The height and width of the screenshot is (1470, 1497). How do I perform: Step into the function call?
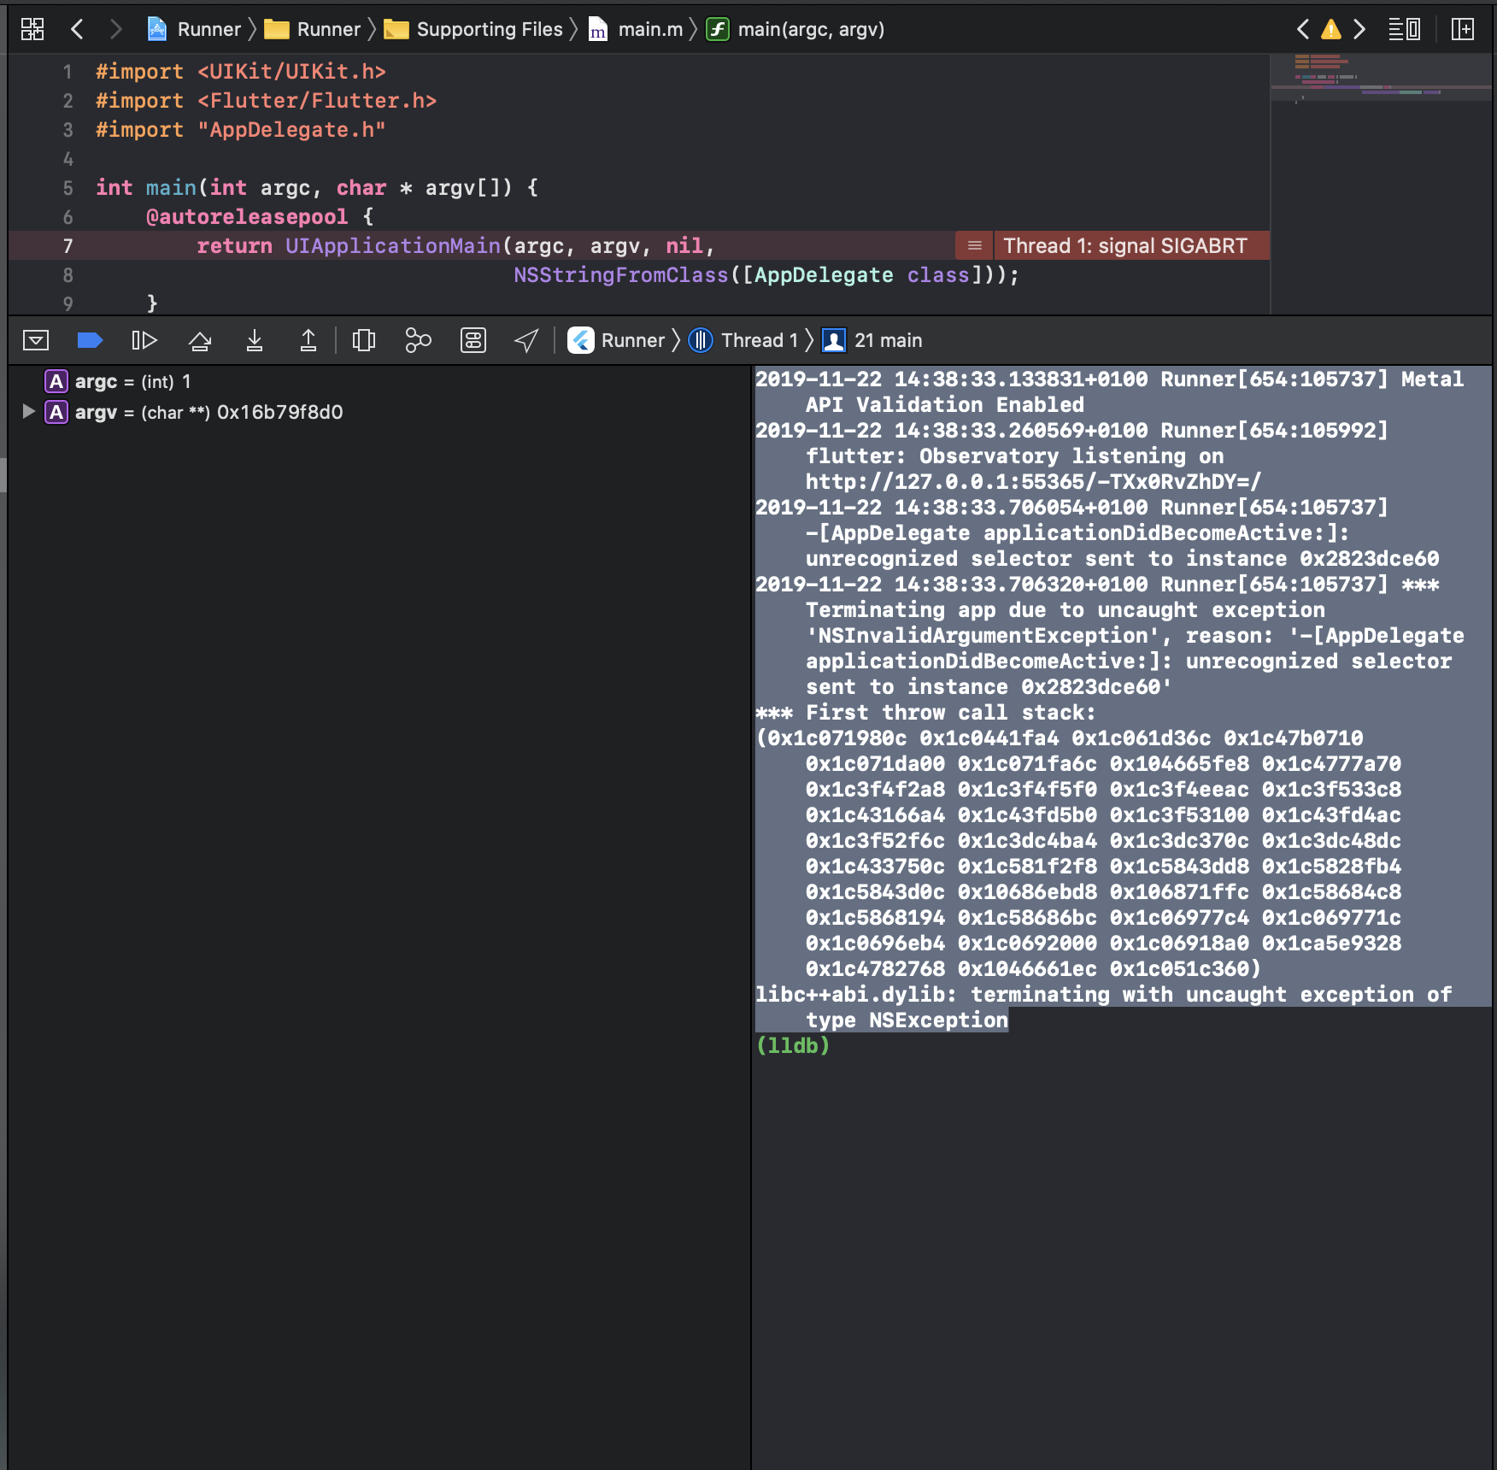click(x=255, y=339)
